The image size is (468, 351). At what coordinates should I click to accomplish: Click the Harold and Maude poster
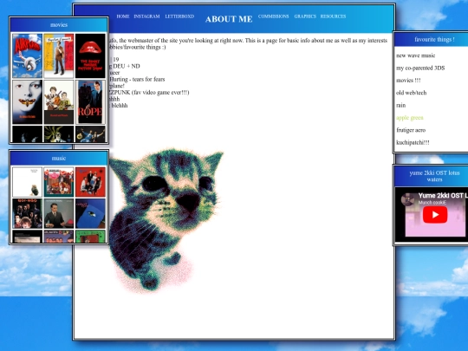pyautogui.click(x=59, y=101)
